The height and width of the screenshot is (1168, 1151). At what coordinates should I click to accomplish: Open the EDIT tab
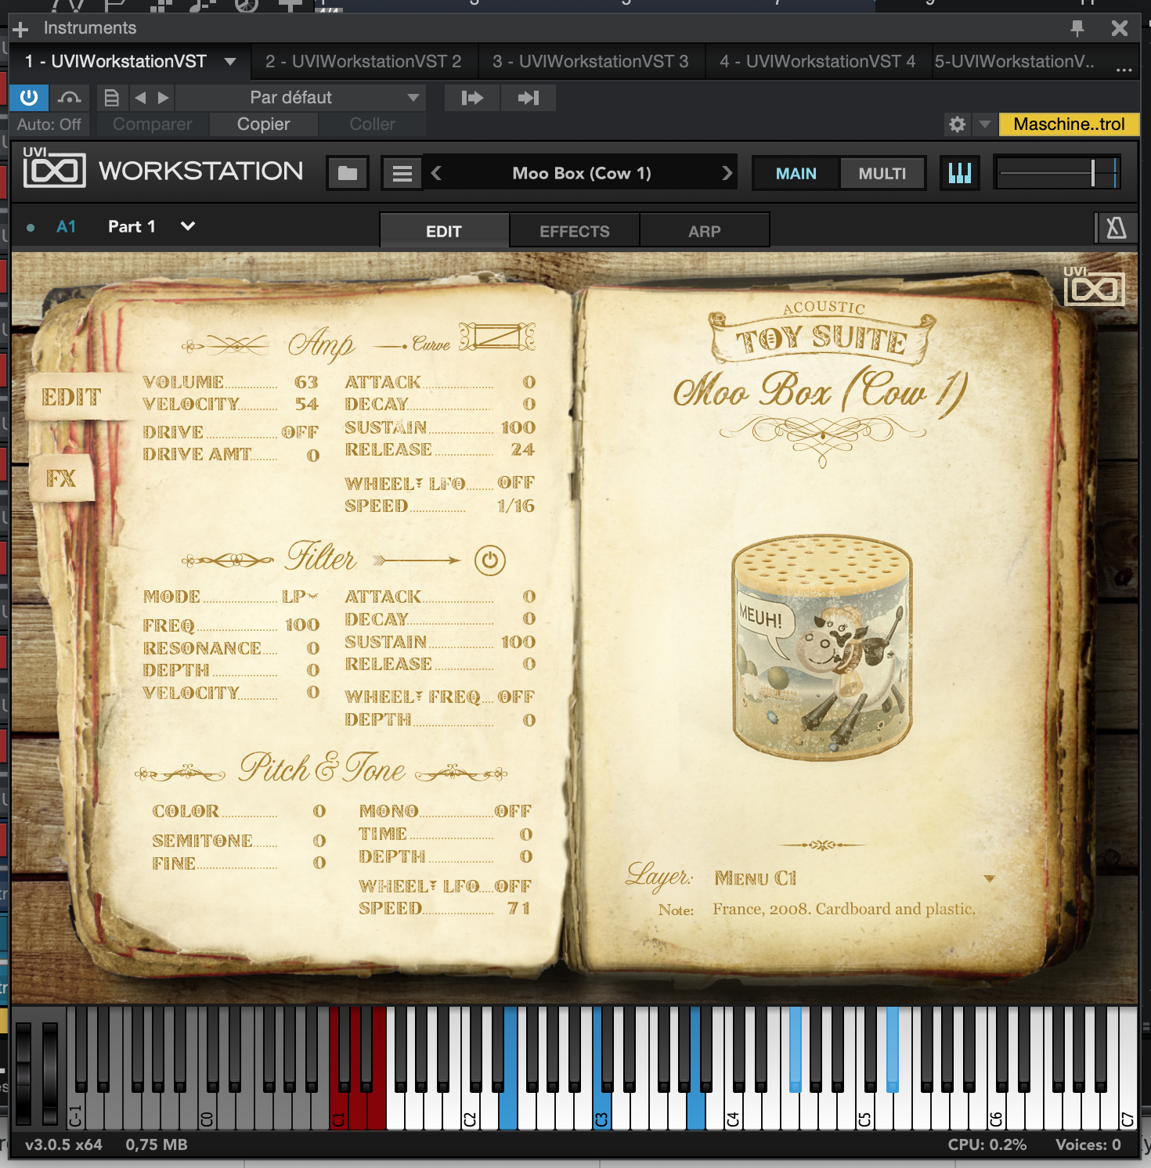[444, 231]
